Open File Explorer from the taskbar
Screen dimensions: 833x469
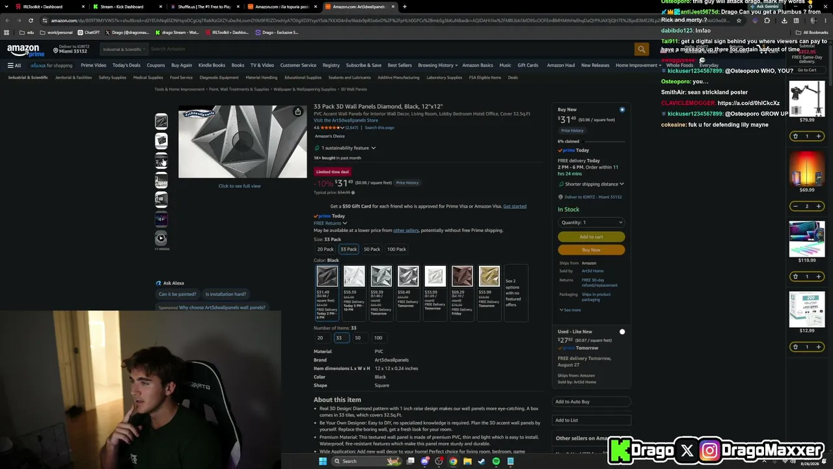click(x=467, y=461)
